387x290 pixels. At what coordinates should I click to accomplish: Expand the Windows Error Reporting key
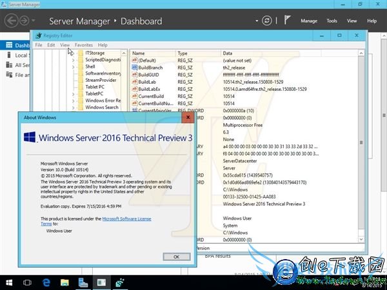pyautogui.click(x=73, y=101)
